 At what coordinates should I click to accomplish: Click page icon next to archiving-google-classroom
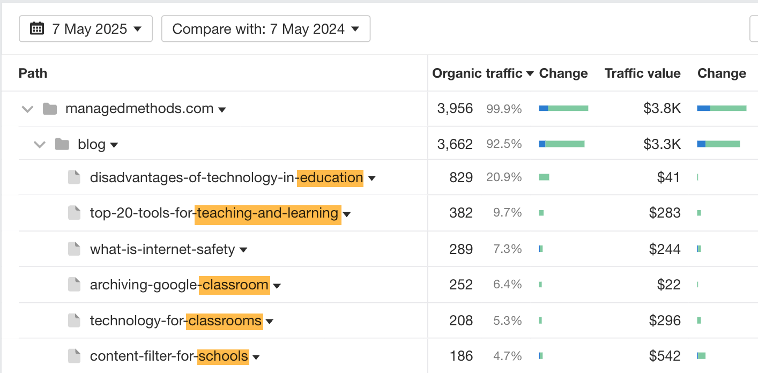click(x=75, y=285)
